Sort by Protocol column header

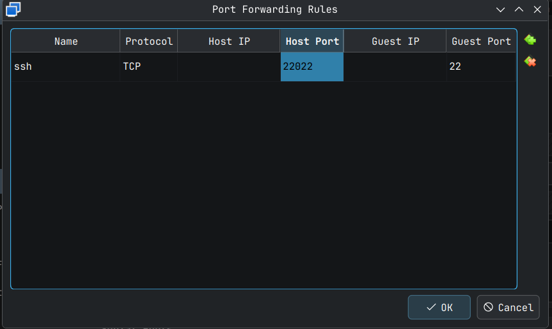[149, 42]
